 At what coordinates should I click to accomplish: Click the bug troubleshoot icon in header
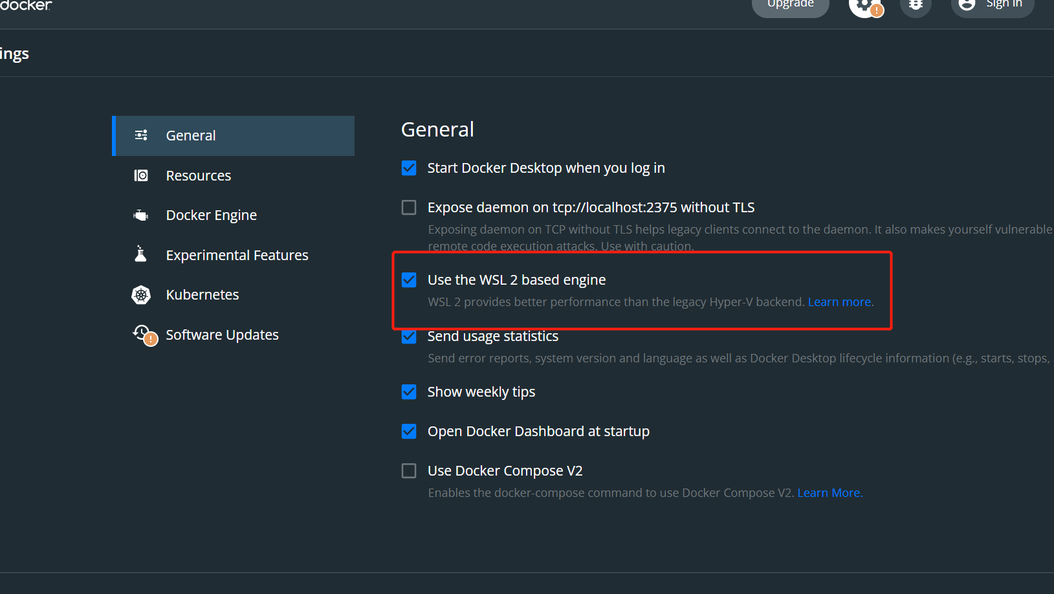click(x=916, y=5)
